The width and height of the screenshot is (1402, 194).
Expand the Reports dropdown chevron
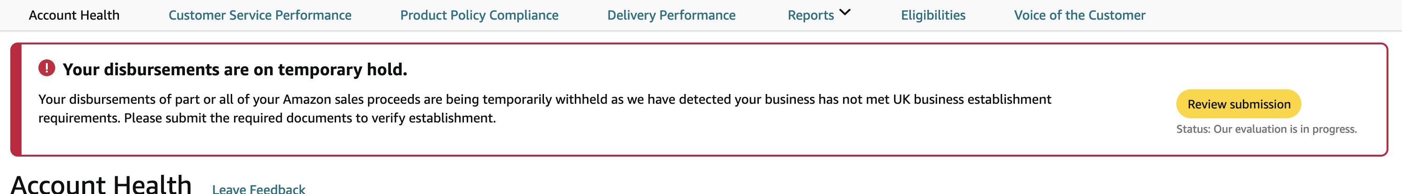(844, 13)
